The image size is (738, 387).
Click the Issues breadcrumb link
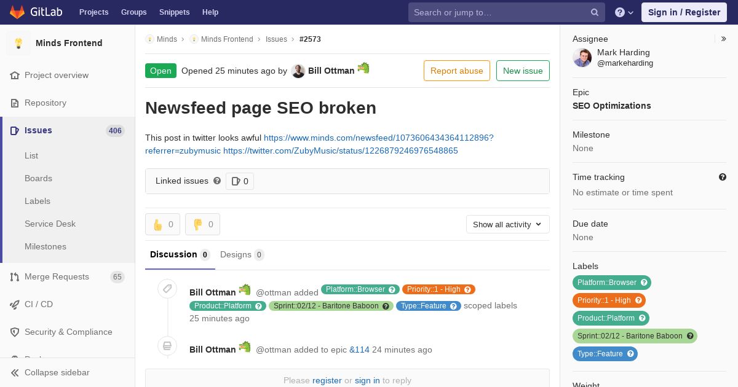276,39
